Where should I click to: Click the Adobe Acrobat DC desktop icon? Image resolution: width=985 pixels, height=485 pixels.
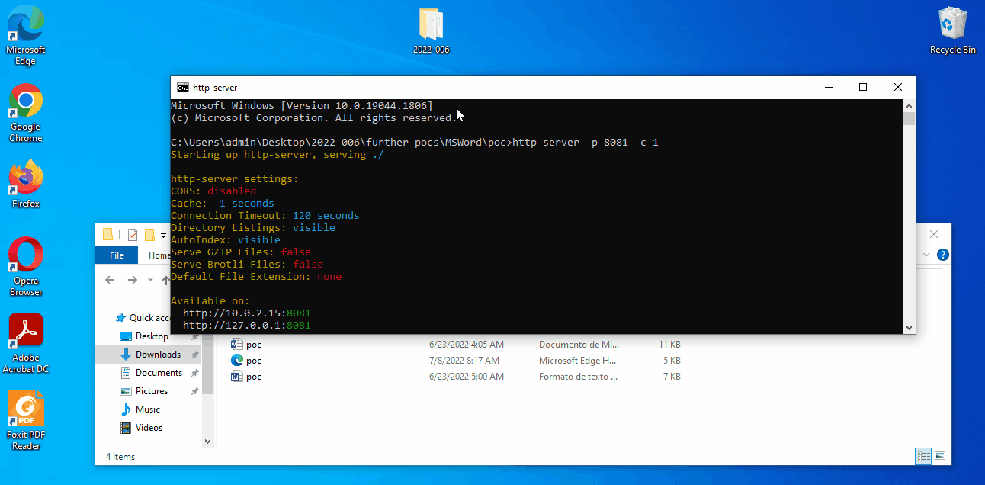26,344
